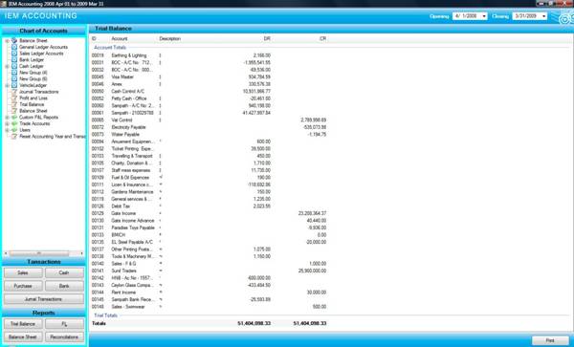
Task: Expand the Cash Ledger tree node
Action: [7, 66]
